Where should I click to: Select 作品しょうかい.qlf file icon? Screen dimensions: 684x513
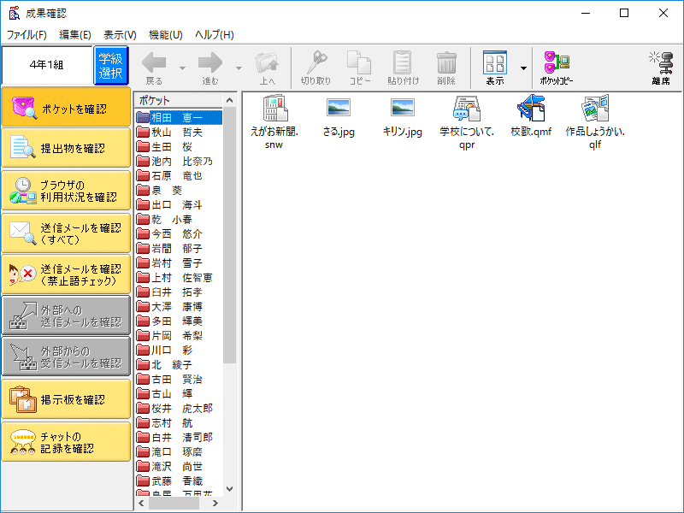(595, 109)
